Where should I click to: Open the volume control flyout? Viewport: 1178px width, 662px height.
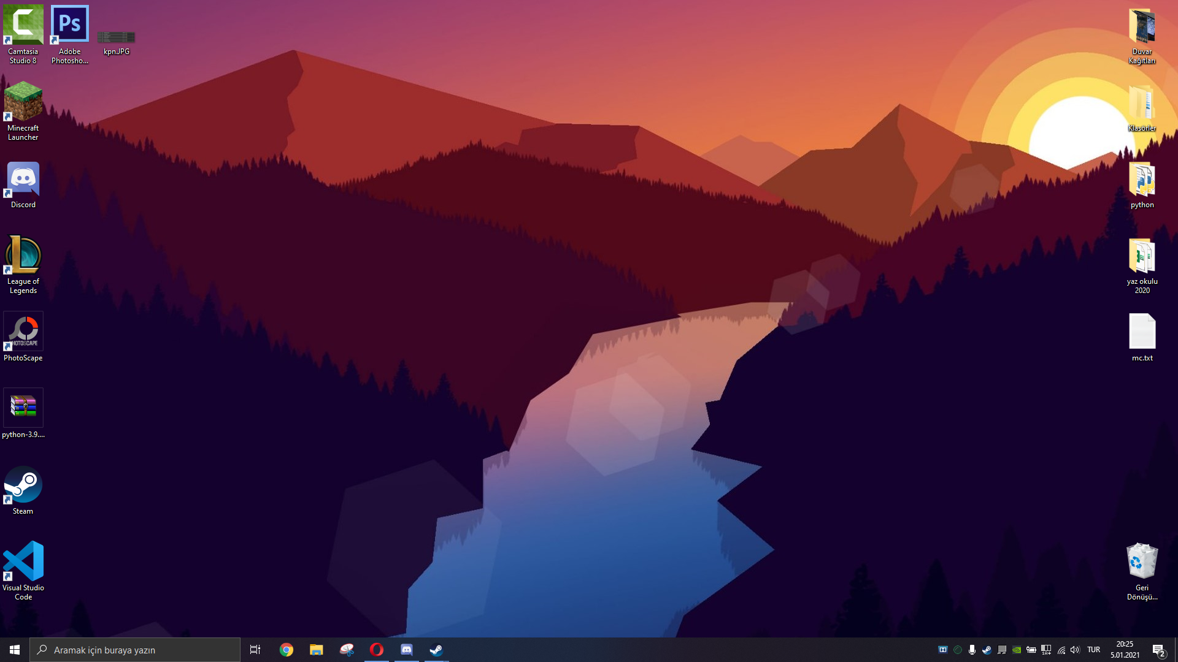(x=1075, y=650)
